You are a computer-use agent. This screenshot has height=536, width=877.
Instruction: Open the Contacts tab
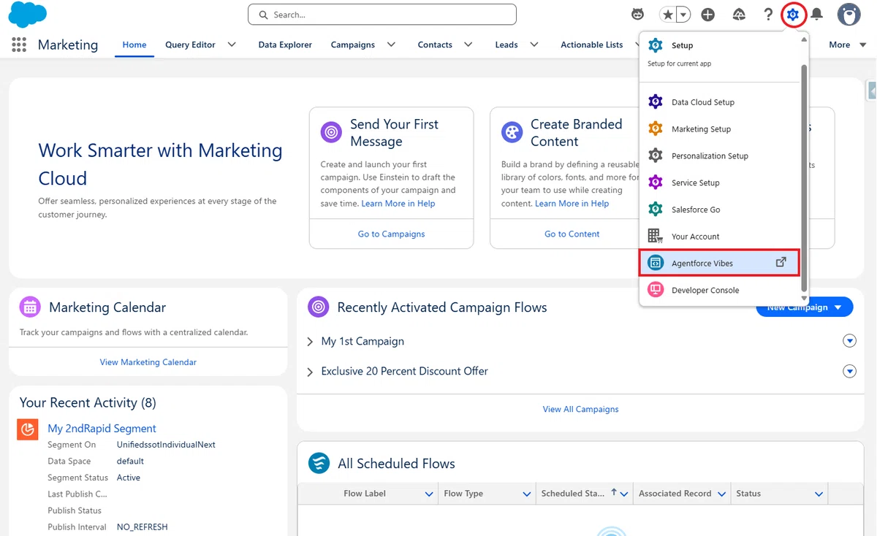(x=435, y=45)
